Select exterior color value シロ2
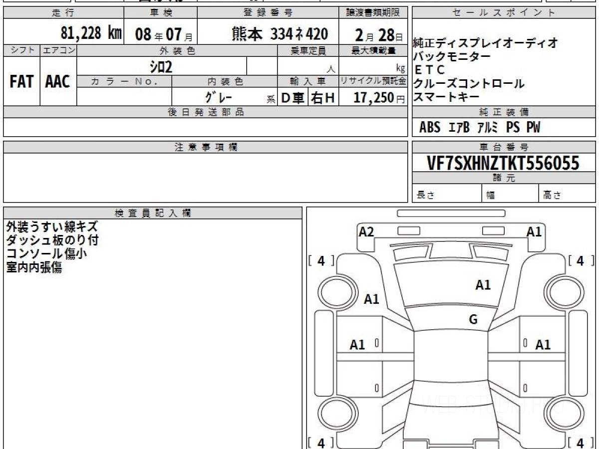 click(162, 66)
